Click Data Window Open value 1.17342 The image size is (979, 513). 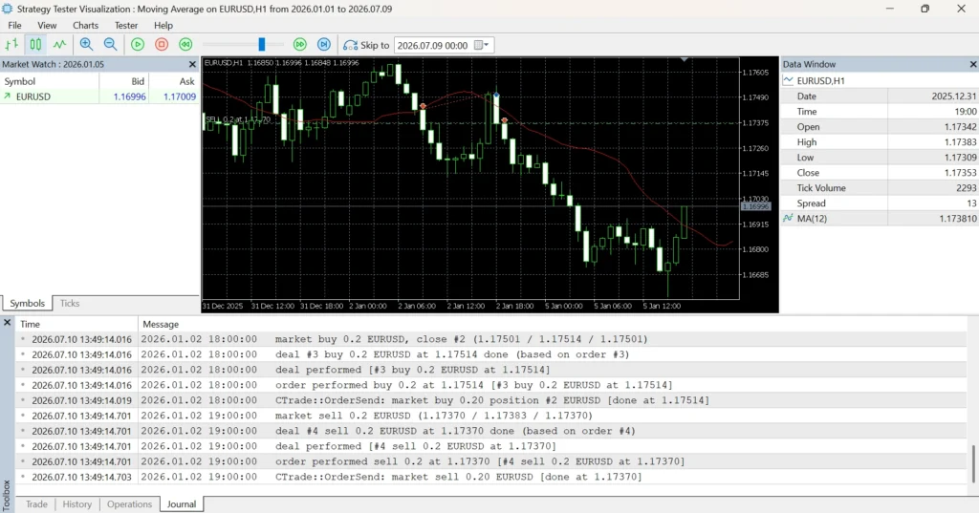tap(960, 127)
